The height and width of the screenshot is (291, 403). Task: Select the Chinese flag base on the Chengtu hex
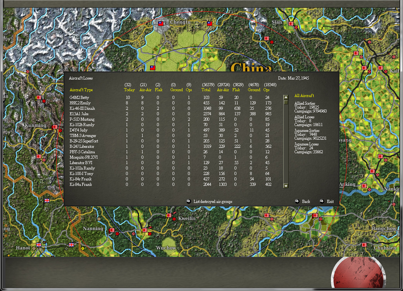coord(161,23)
